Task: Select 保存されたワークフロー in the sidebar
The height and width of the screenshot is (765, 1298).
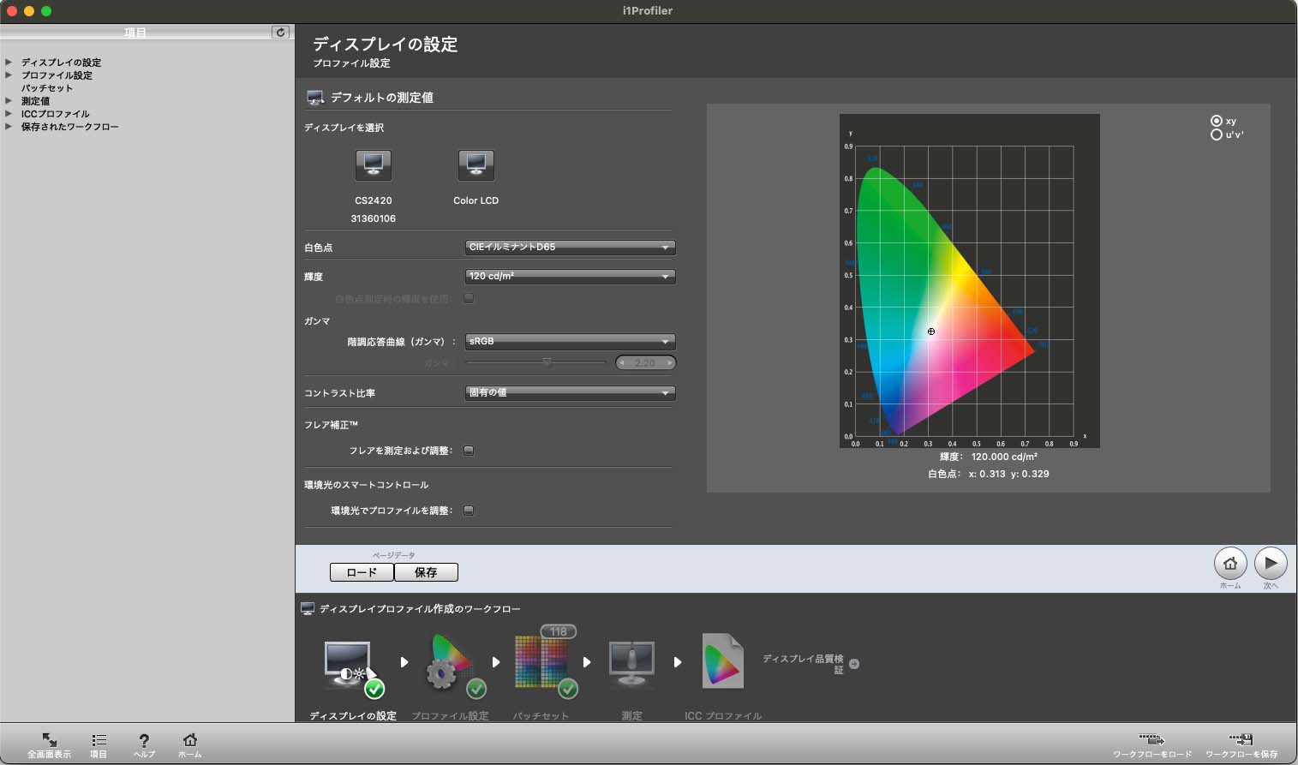Action: (69, 127)
